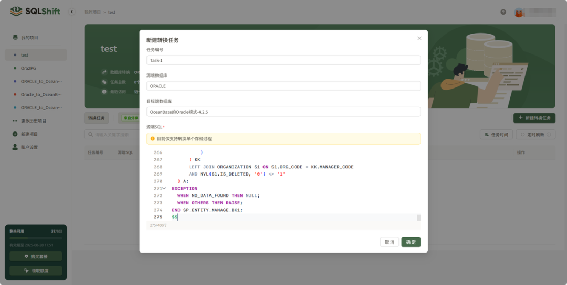
Task: Click the 来自分享 tag
Action: (131, 118)
